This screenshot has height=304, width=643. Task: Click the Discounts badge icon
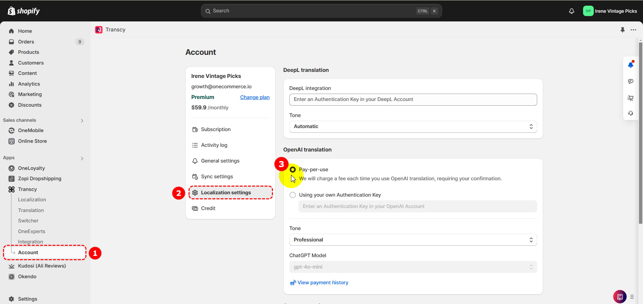(11, 105)
